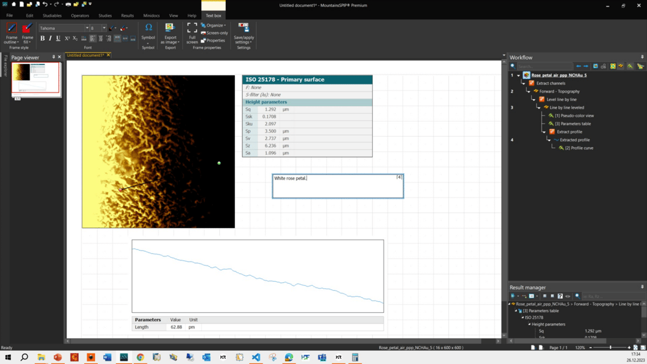Create a new document from the quick access bar

pos(21,5)
